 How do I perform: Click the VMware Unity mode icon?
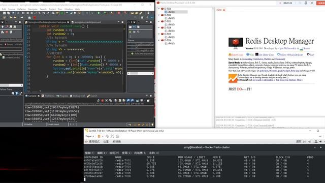pyautogui.click(x=117, y=136)
